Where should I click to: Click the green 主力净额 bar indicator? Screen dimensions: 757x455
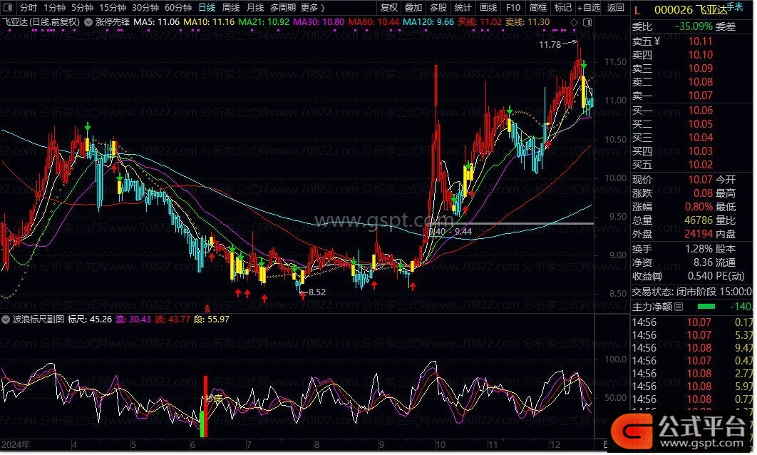(x=706, y=307)
